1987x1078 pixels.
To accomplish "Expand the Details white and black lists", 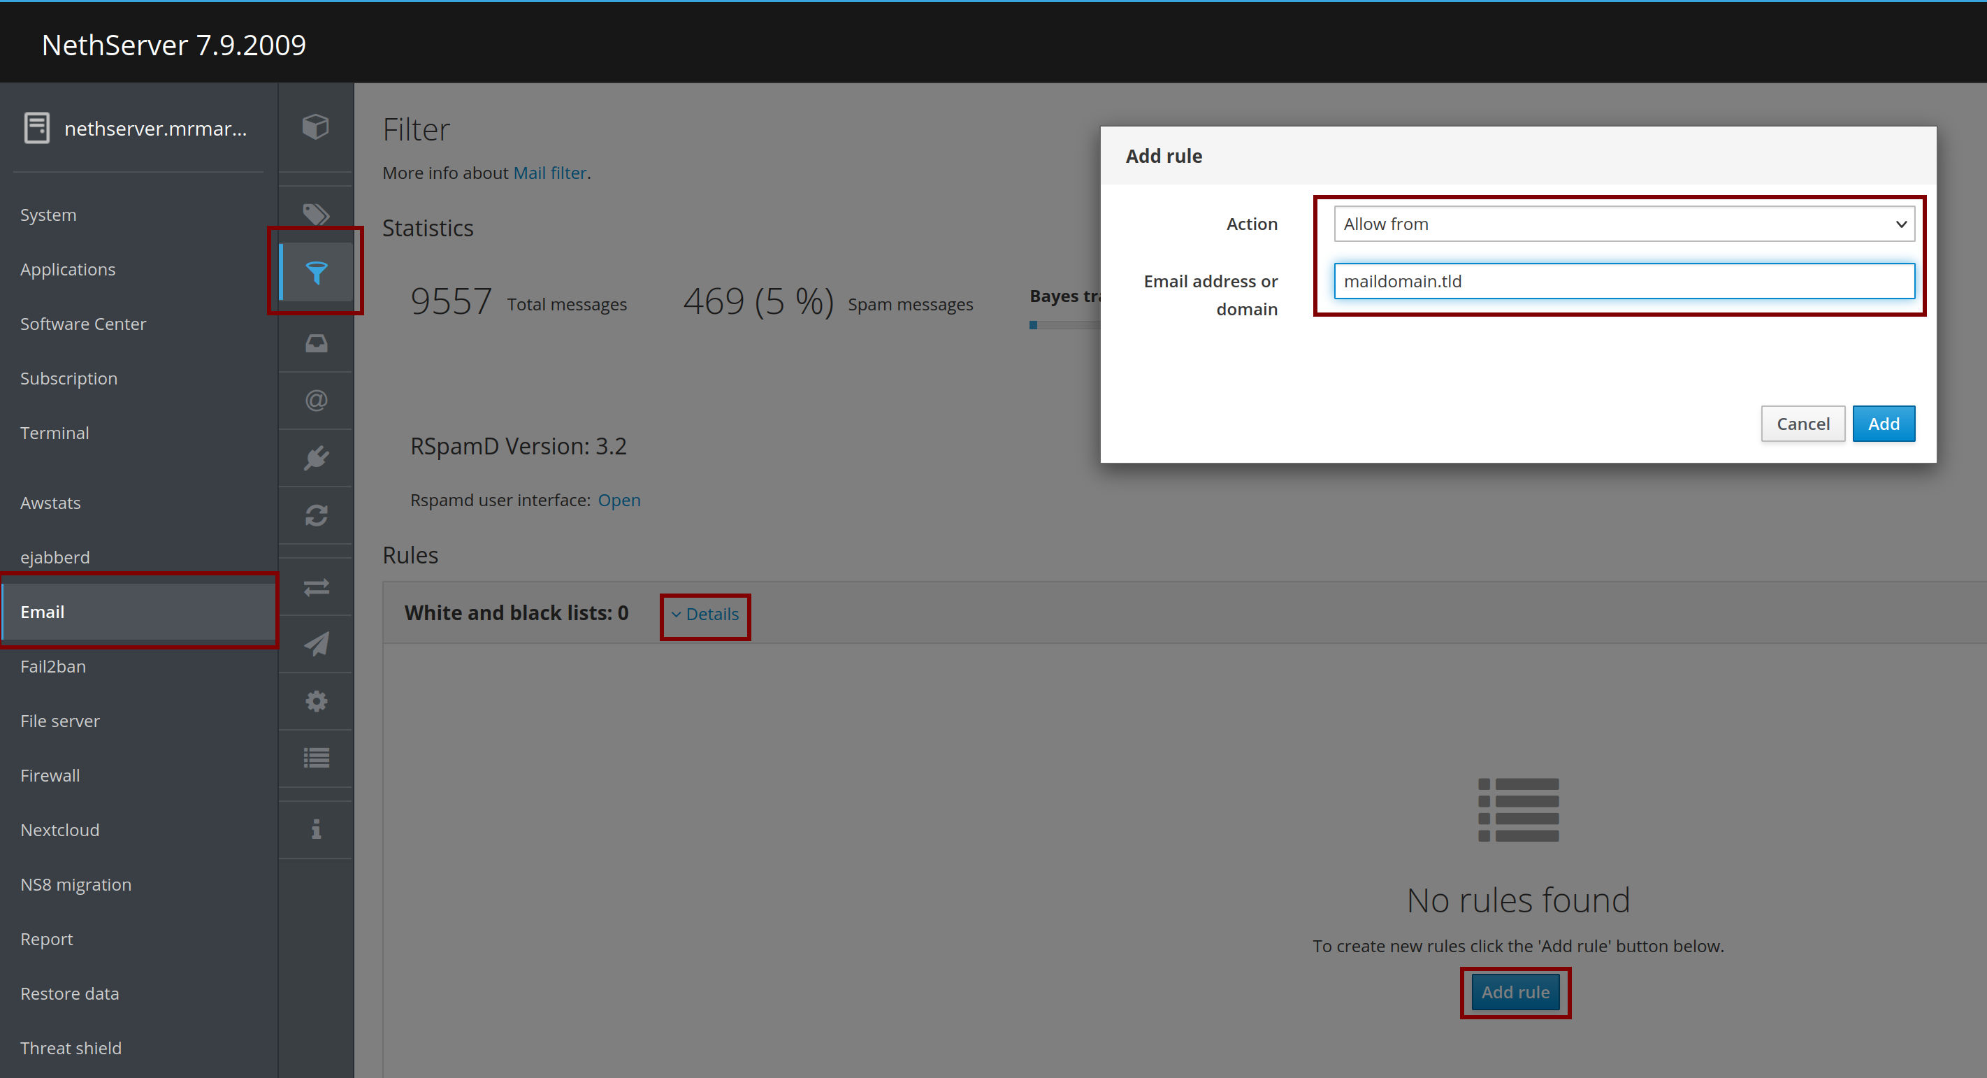I will click(x=705, y=615).
